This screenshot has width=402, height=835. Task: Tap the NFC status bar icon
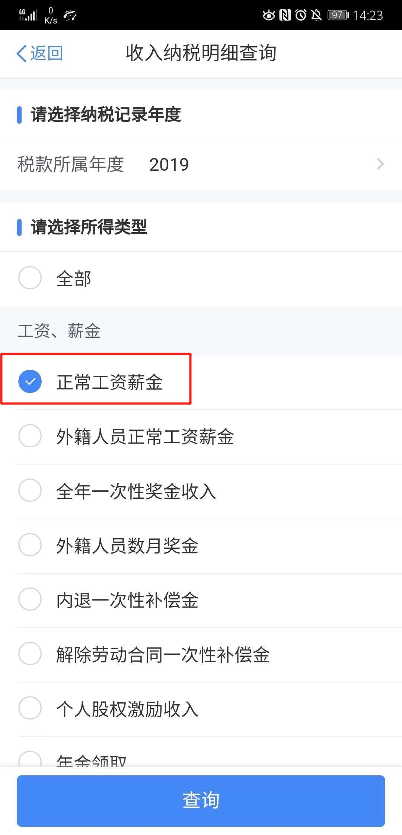(285, 15)
